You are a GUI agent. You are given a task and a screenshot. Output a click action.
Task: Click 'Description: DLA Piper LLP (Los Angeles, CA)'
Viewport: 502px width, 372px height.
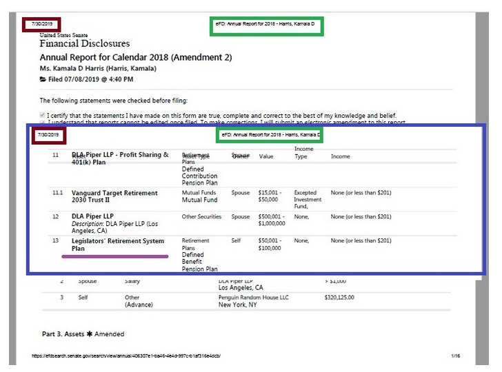click(x=114, y=227)
